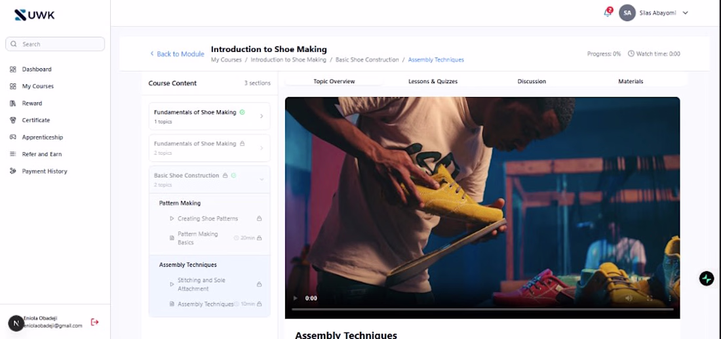This screenshot has width=721, height=339.
Task: Click the Apprenticeship sidebar icon
Action: (13, 137)
